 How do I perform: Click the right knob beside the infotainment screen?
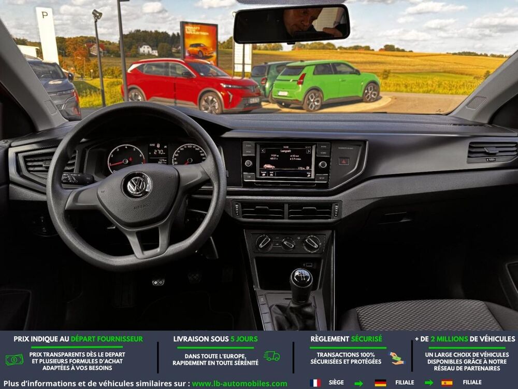tap(323, 164)
